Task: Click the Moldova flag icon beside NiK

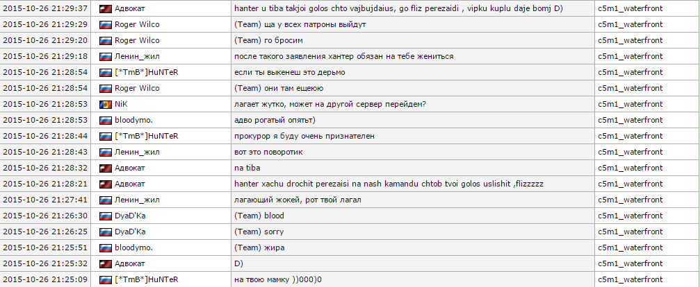Action: [106, 104]
